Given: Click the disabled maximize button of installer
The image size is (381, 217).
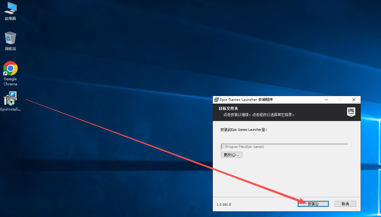Looking at the screenshot, I should (x=340, y=100).
